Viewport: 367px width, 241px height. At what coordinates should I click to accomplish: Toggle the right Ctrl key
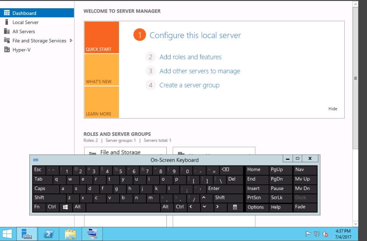180,207
